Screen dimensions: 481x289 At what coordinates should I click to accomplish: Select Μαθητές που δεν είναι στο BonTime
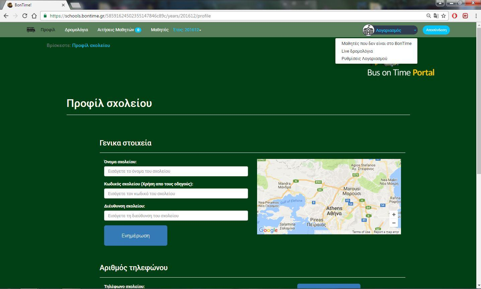tap(376, 43)
